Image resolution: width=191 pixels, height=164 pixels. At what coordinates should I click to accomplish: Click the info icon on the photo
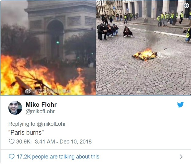186,6
